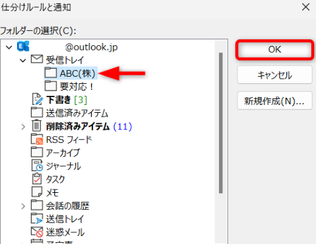Image resolution: width=316 pixels, height=244 pixels.
Task: Click the 迷惑メール junk mail icon
Action: (37, 232)
